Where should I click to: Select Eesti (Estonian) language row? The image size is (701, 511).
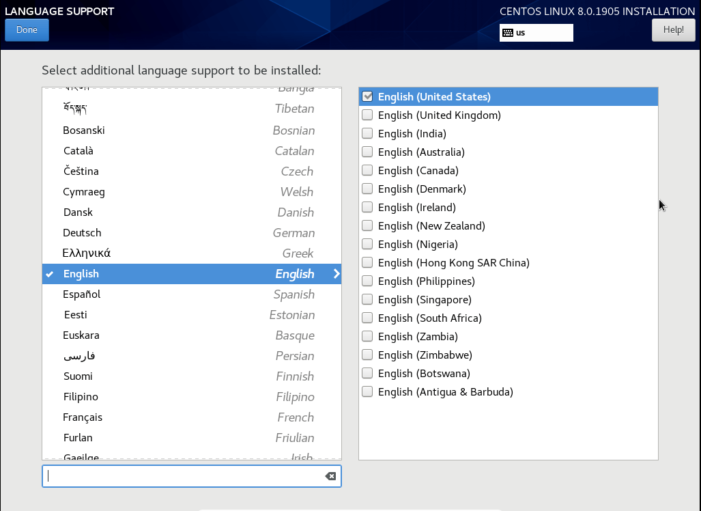coord(191,315)
